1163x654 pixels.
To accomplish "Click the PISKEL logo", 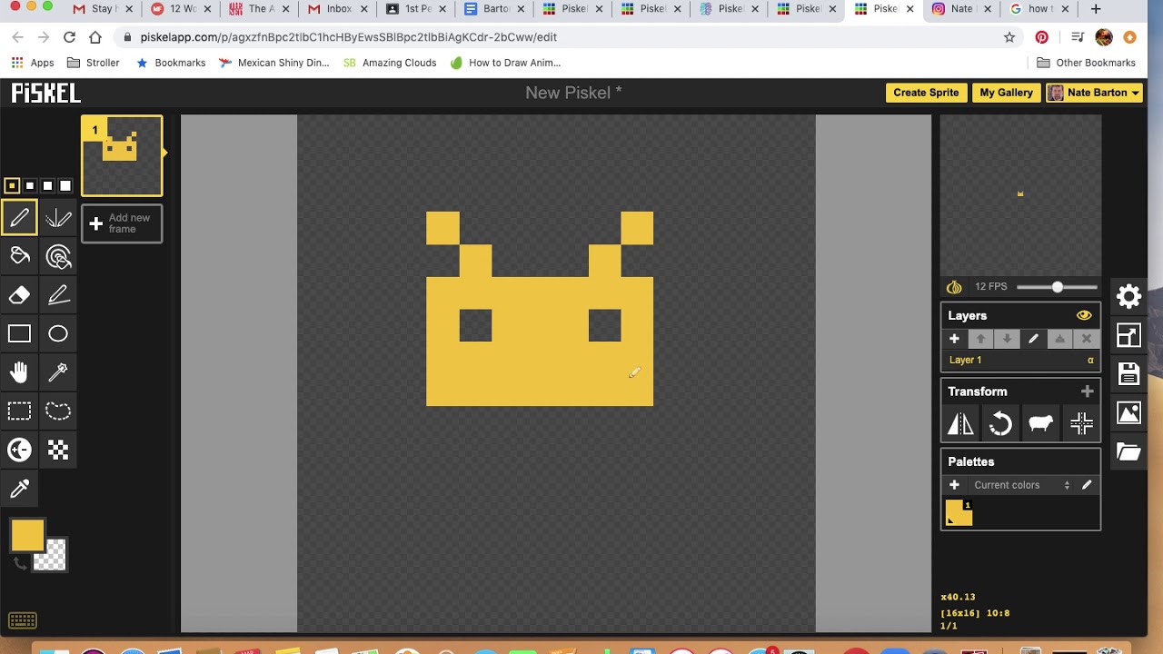I will click(45, 93).
